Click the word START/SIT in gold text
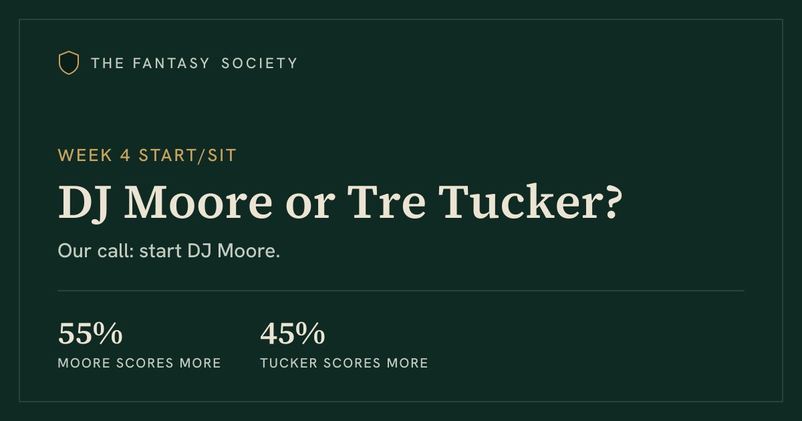Image resolution: width=802 pixels, height=421 pixels. coord(188,156)
